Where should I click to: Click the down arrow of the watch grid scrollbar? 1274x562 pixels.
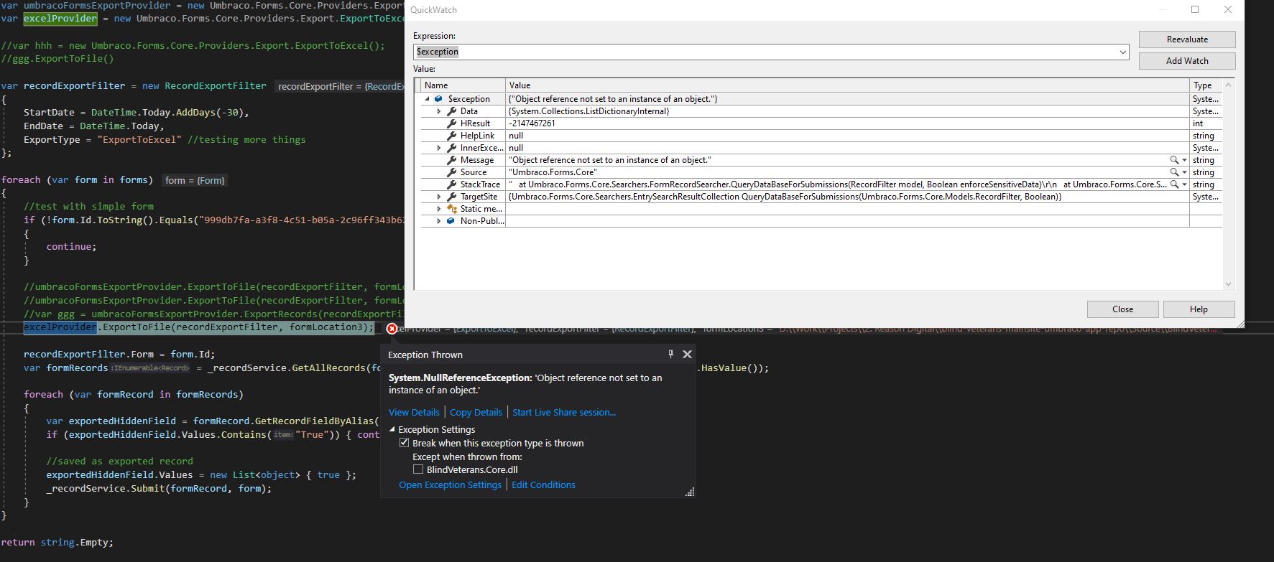tap(1228, 284)
